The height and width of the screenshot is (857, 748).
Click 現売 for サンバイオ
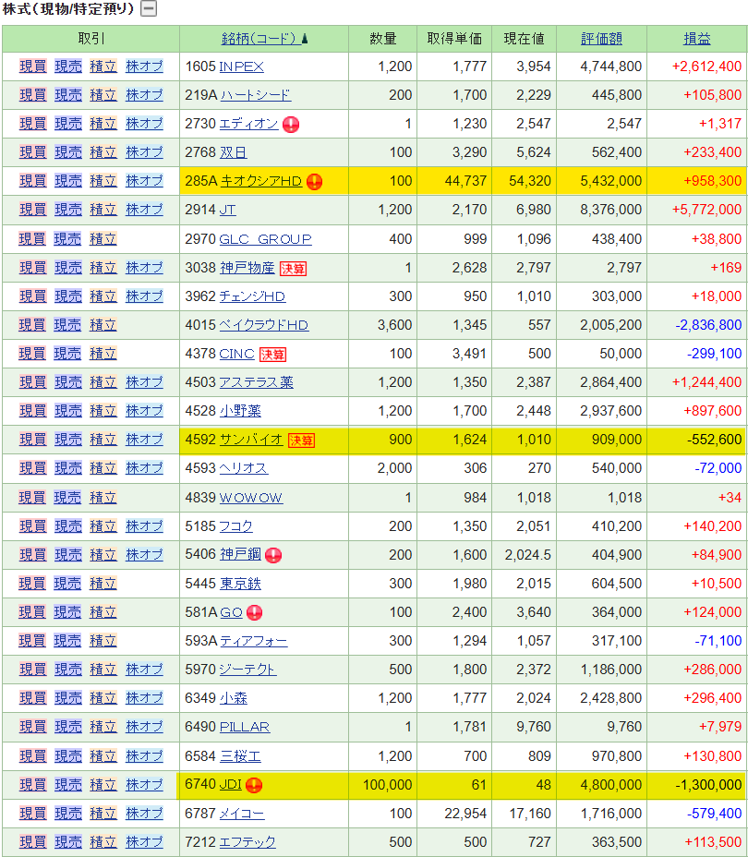click(x=68, y=440)
